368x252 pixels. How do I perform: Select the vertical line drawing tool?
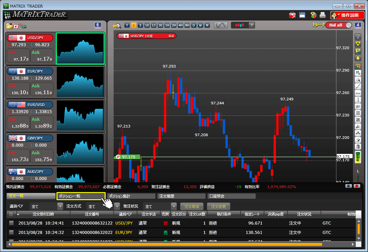[358, 100]
